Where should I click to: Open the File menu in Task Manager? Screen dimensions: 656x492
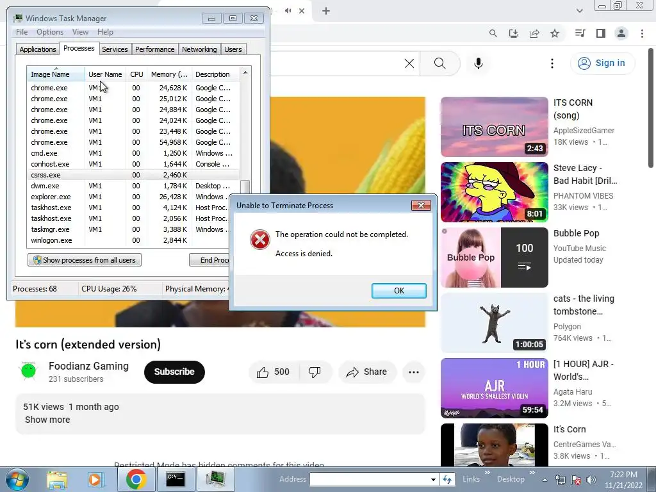22,32
